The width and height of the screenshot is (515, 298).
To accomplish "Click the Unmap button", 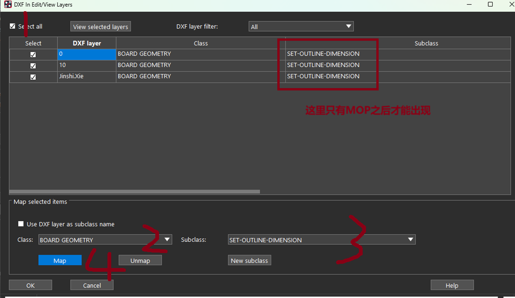I will click(x=140, y=260).
